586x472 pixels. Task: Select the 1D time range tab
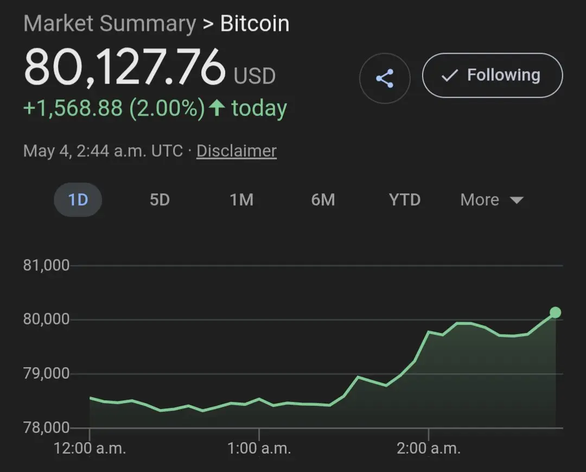pos(78,200)
